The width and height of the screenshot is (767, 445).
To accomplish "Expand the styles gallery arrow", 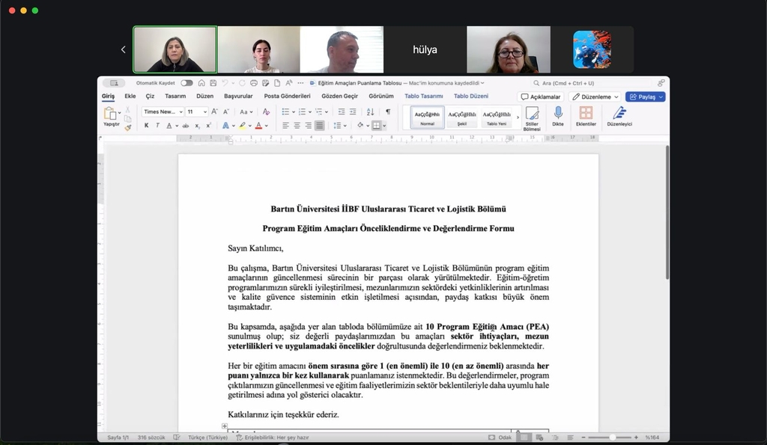I will tap(518, 117).
